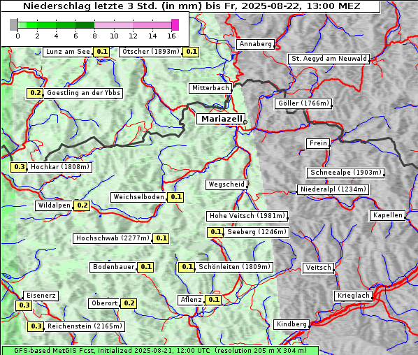Click Ötscher's 0.1 precipitation value
The height and width of the screenshot is (355, 418).
point(191,52)
